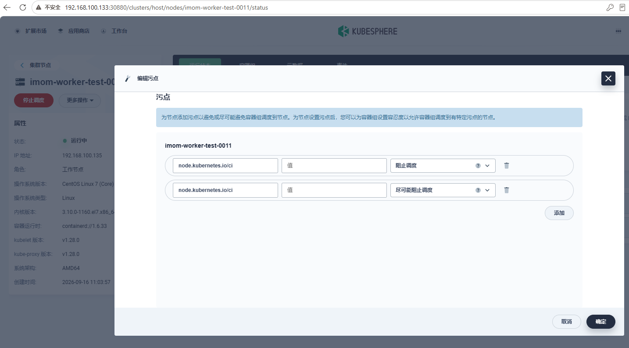Click the key field in the 尽可能阻止调度 row
This screenshot has width=629, height=348.
click(225, 190)
